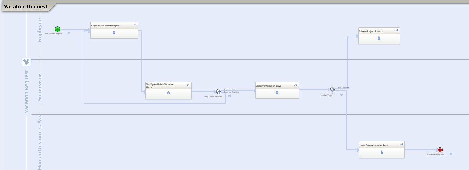
Task: Click the New Vacation Request event label
Action: [x=53, y=34]
